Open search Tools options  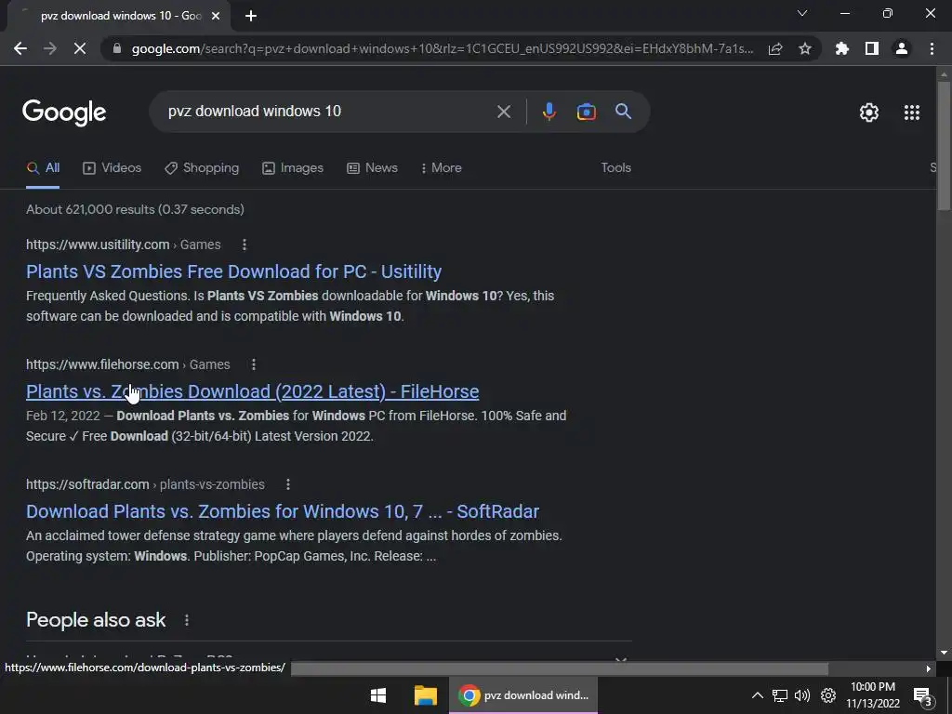click(615, 167)
